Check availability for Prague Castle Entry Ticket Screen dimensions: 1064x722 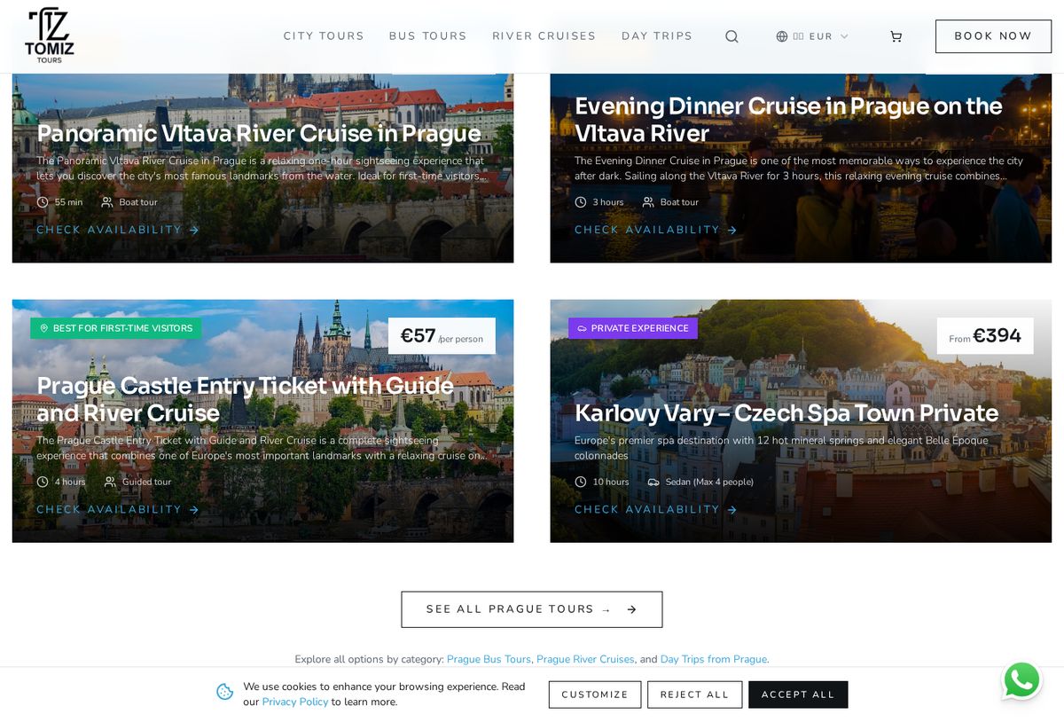[118, 509]
